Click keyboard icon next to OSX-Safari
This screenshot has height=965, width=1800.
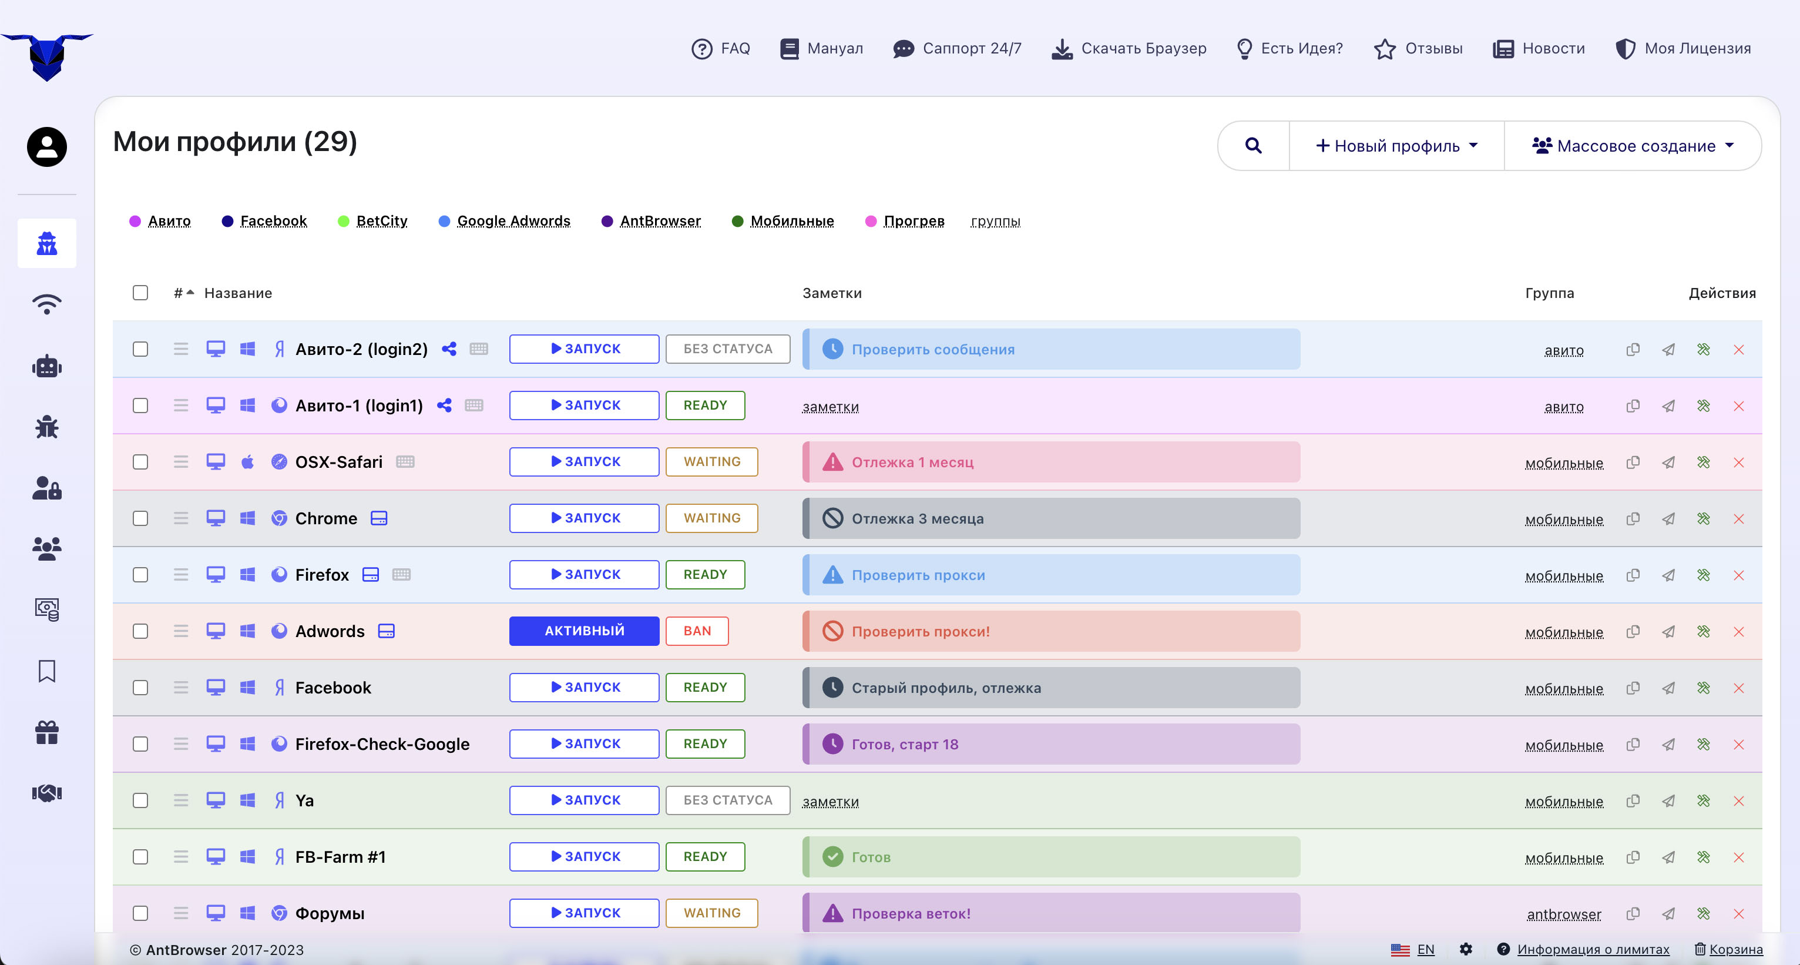tap(405, 461)
